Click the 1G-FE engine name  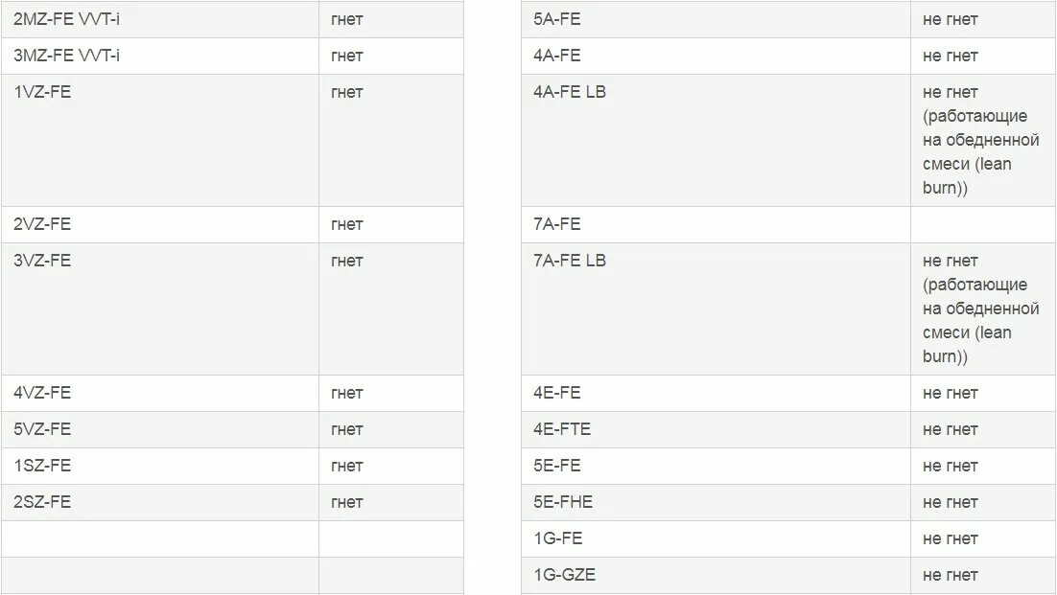558,538
